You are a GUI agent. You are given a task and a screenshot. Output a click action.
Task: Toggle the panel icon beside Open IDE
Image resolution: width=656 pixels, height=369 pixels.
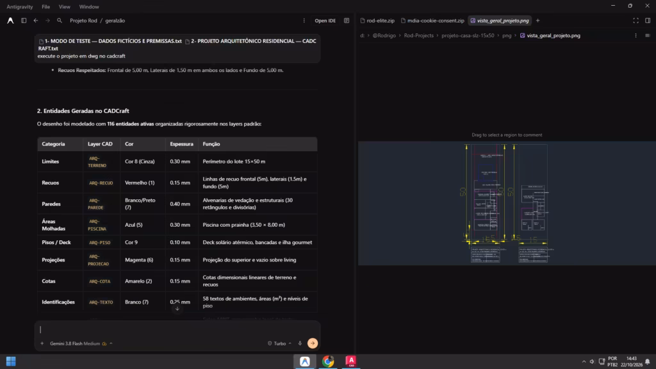[347, 20]
